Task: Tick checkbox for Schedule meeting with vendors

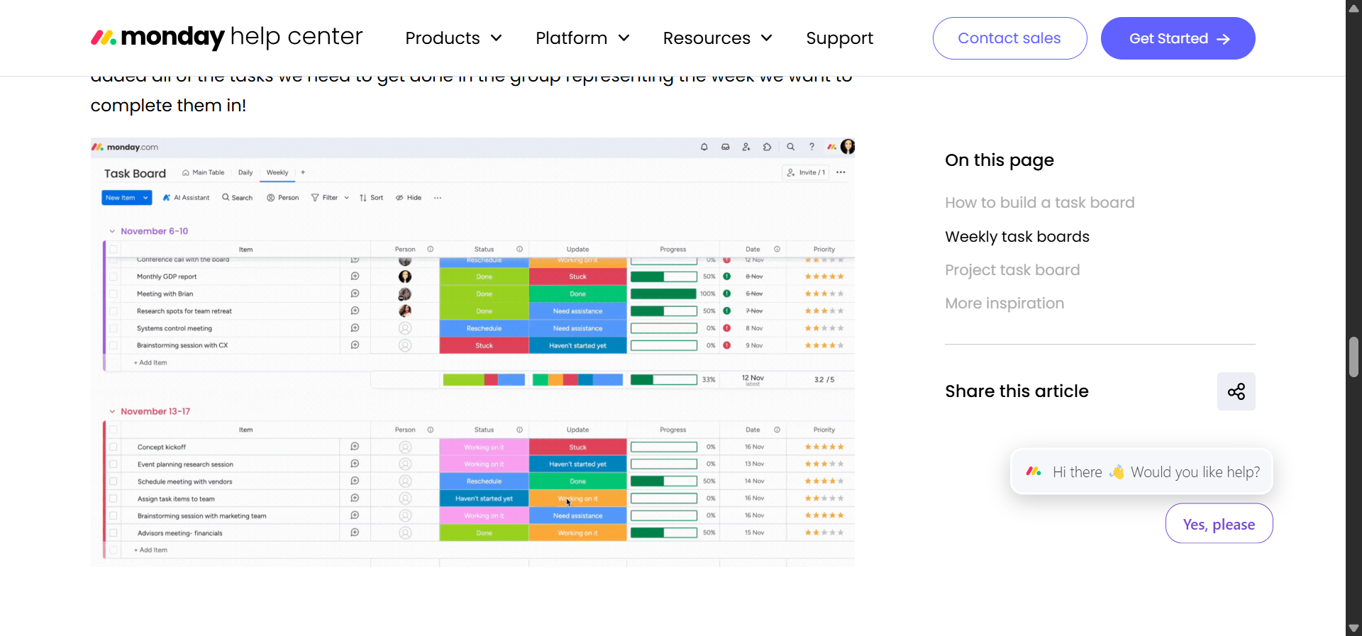Action: pyautogui.click(x=113, y=481)
